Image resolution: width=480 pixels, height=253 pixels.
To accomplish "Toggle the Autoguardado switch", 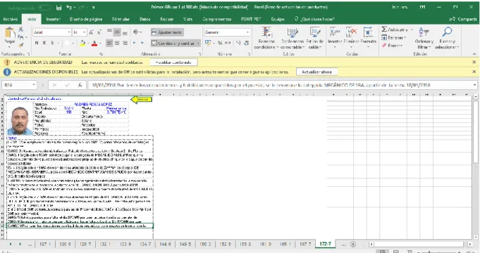I will click(x=44, y=7).
